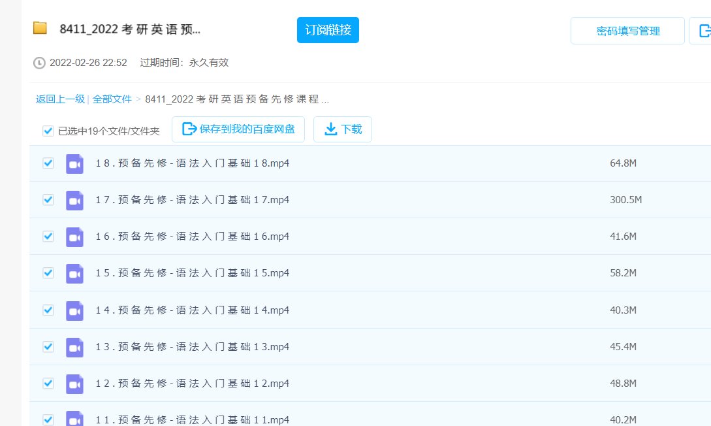Click the video icon for 语法入门基础15.mp4
This screenshot has width=711, height=426.
[x=74, y=273]
